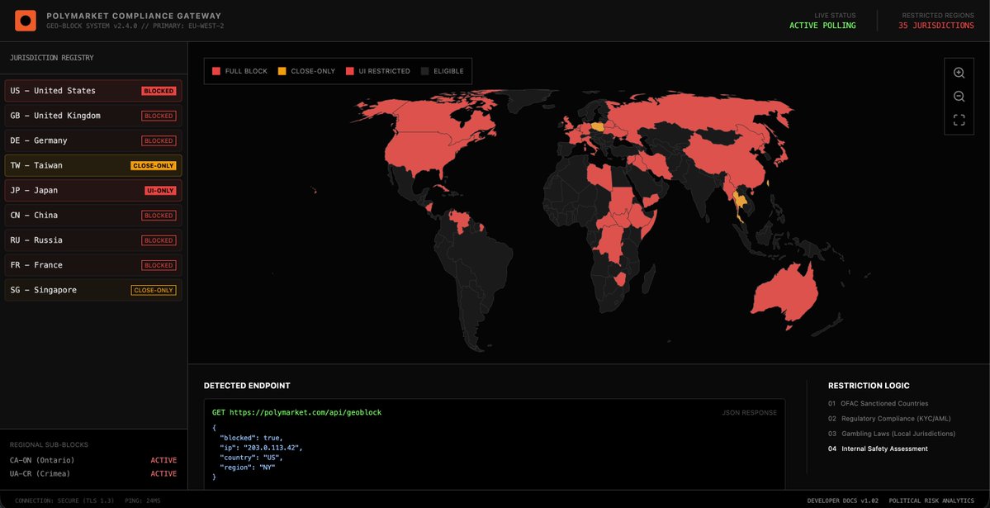Click BLOCKED badge on Germany row
The width and height of the screenshot is (990, 508).
(x=159, y=141)
